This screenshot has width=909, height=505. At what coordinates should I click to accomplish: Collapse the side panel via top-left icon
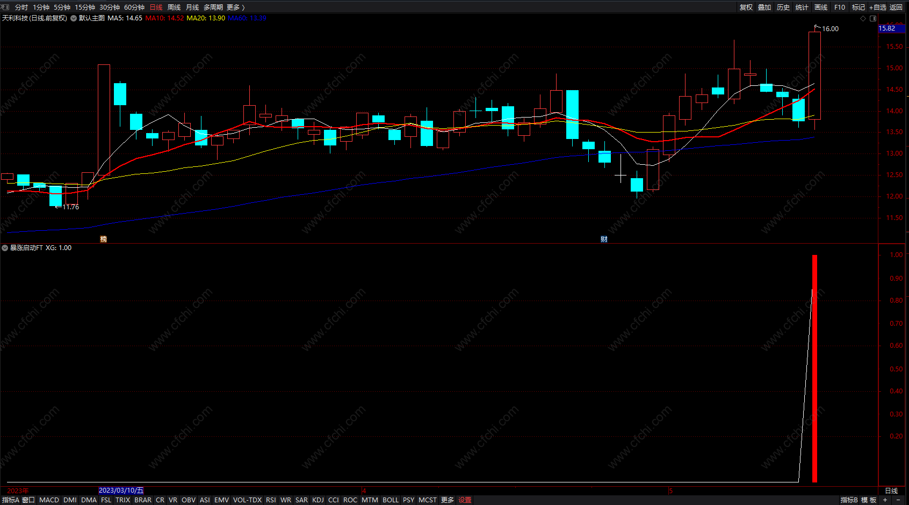(5, 7)
